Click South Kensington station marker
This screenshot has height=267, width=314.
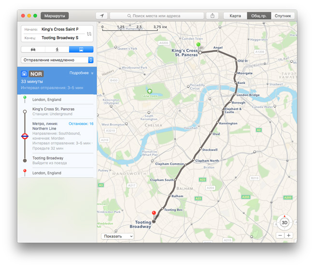point(149,112)
